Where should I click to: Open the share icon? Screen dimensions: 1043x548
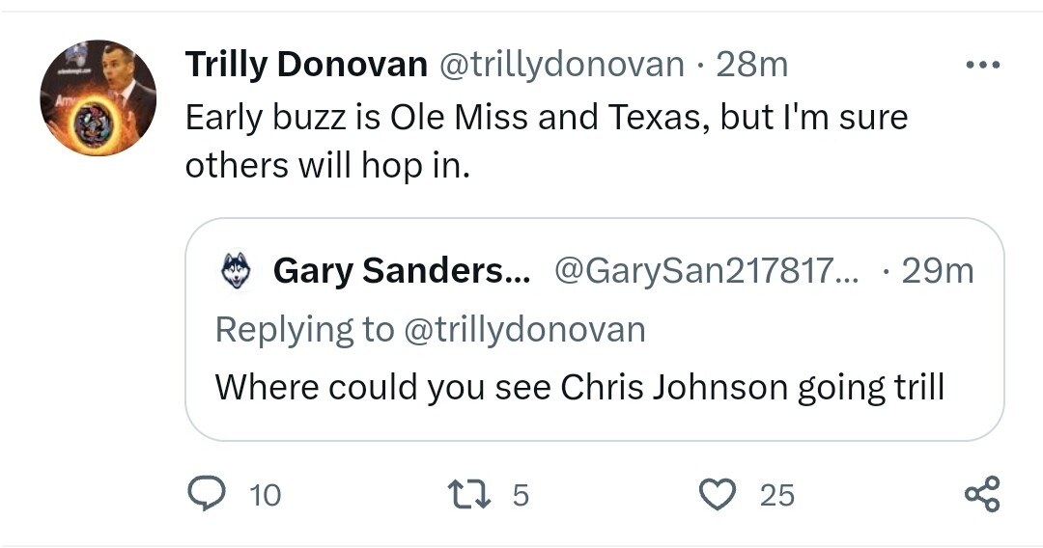tap(982, 494)
